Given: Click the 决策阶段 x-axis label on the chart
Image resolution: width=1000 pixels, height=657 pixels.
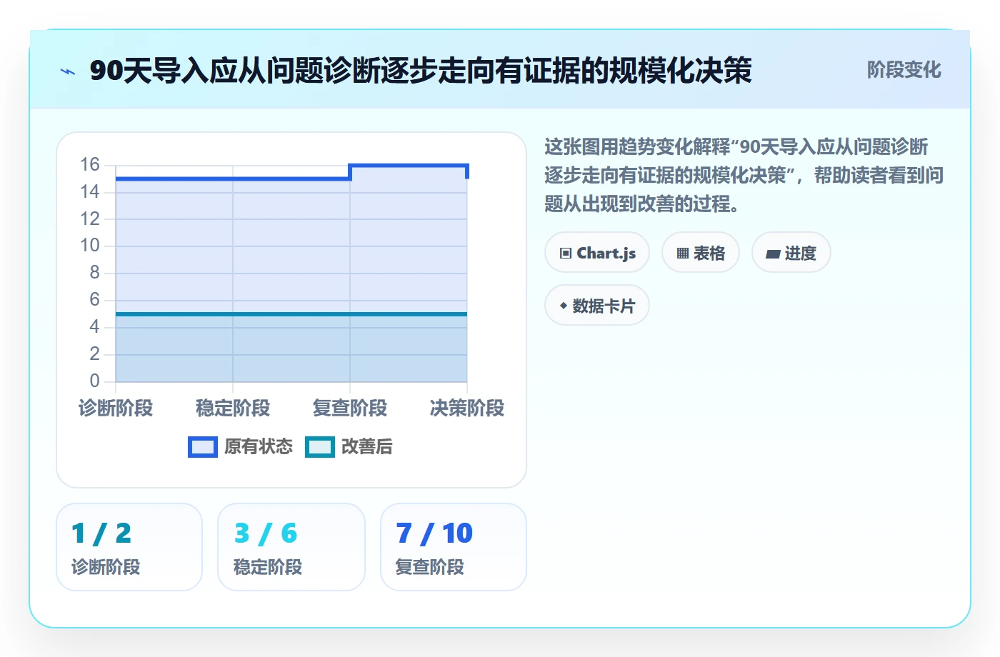Looking at the screenshot, I should coord(467,408).
